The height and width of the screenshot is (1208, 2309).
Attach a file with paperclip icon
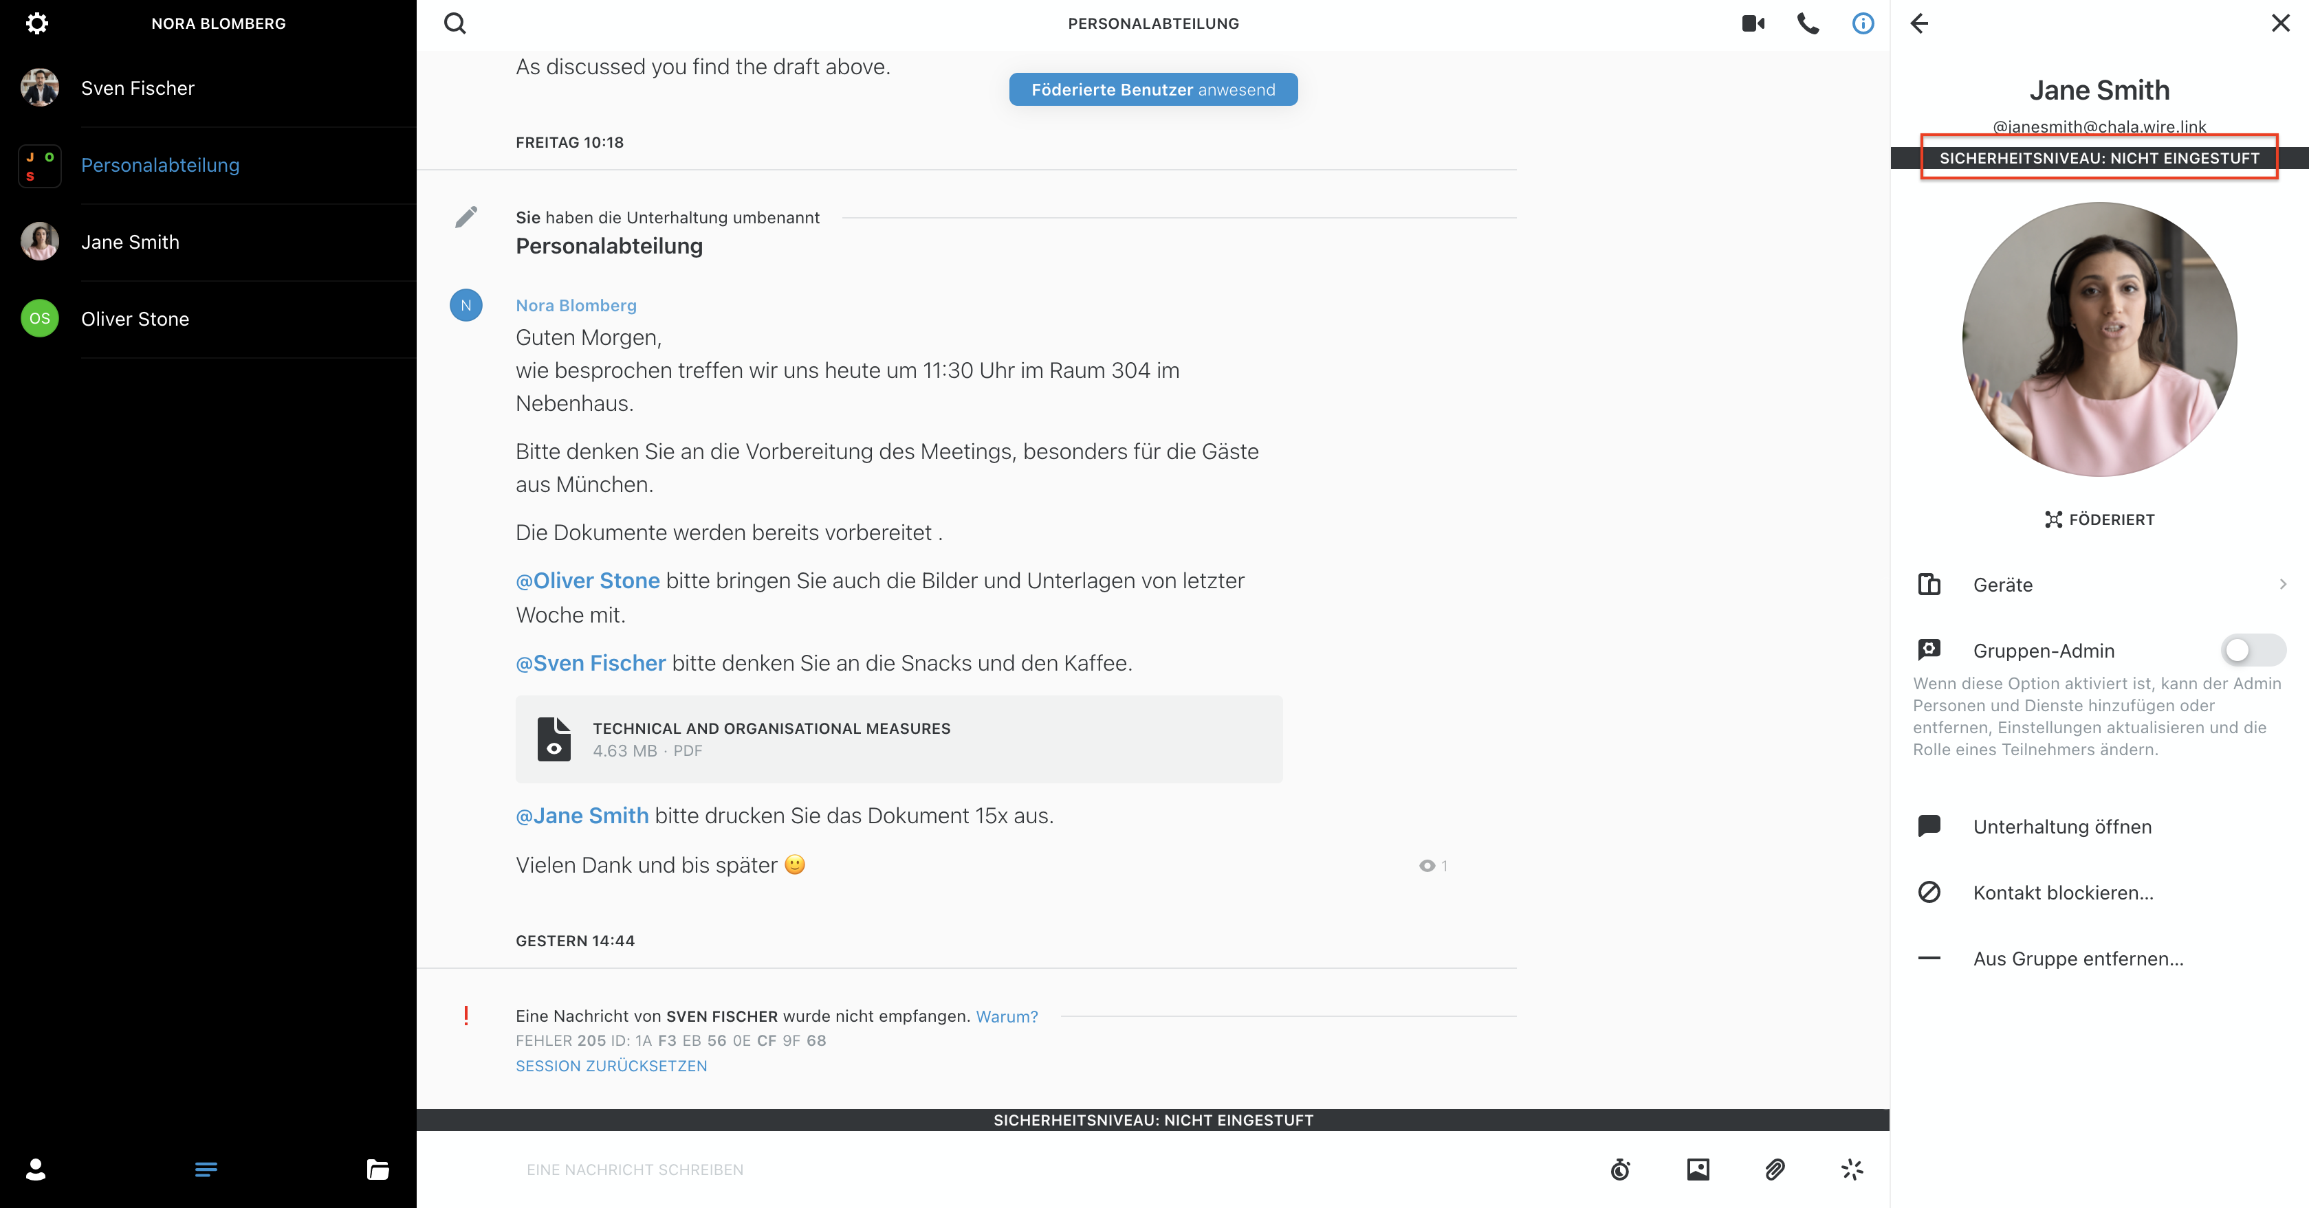click(1775, 1170)
